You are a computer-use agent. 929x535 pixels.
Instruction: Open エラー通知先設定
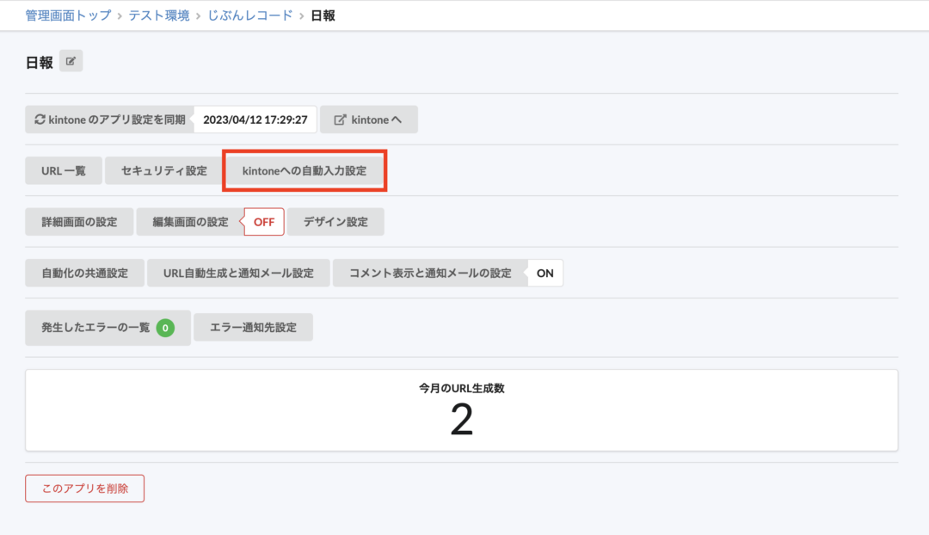(253, 327)
